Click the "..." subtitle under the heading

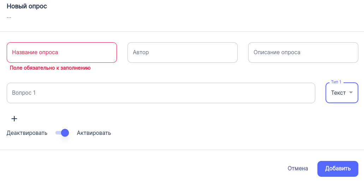coord(9,16)
